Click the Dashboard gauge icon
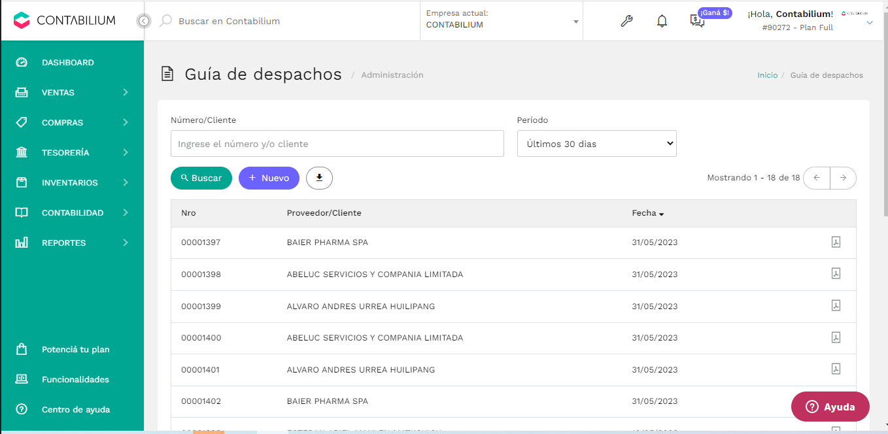The height and width of the screenshot is (434, 888). tap(22, 62)
